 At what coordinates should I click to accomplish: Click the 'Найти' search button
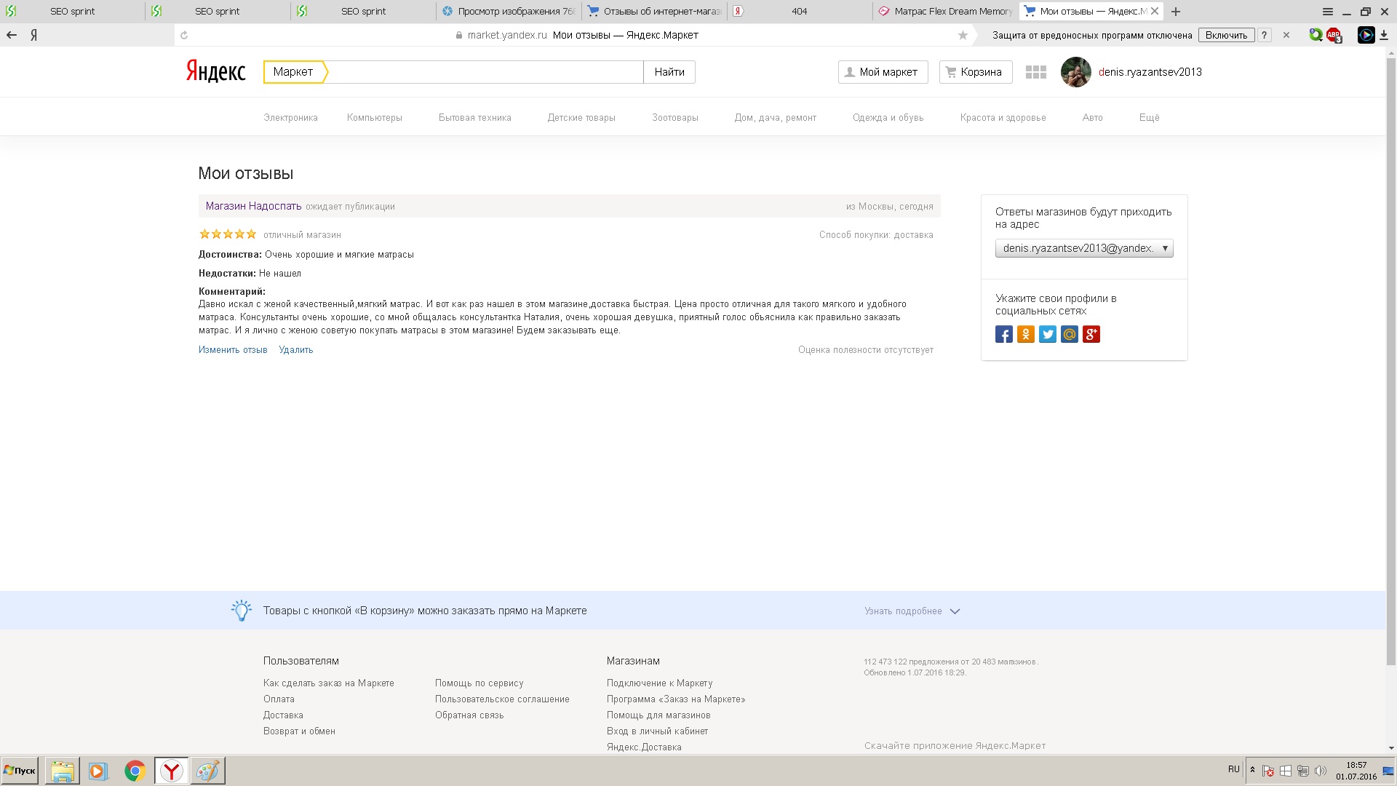coord(669,72)
